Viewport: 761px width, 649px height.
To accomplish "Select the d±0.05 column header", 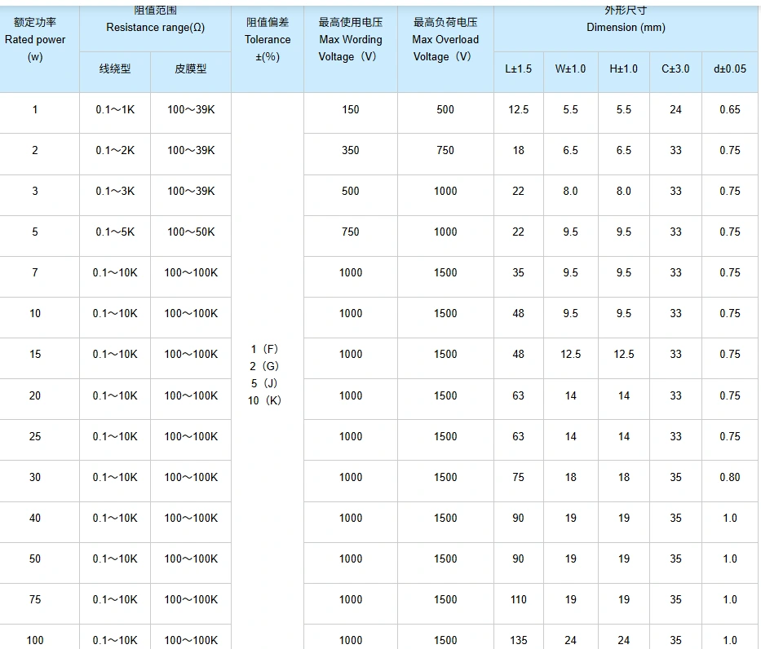I will (x=728, y=69).
